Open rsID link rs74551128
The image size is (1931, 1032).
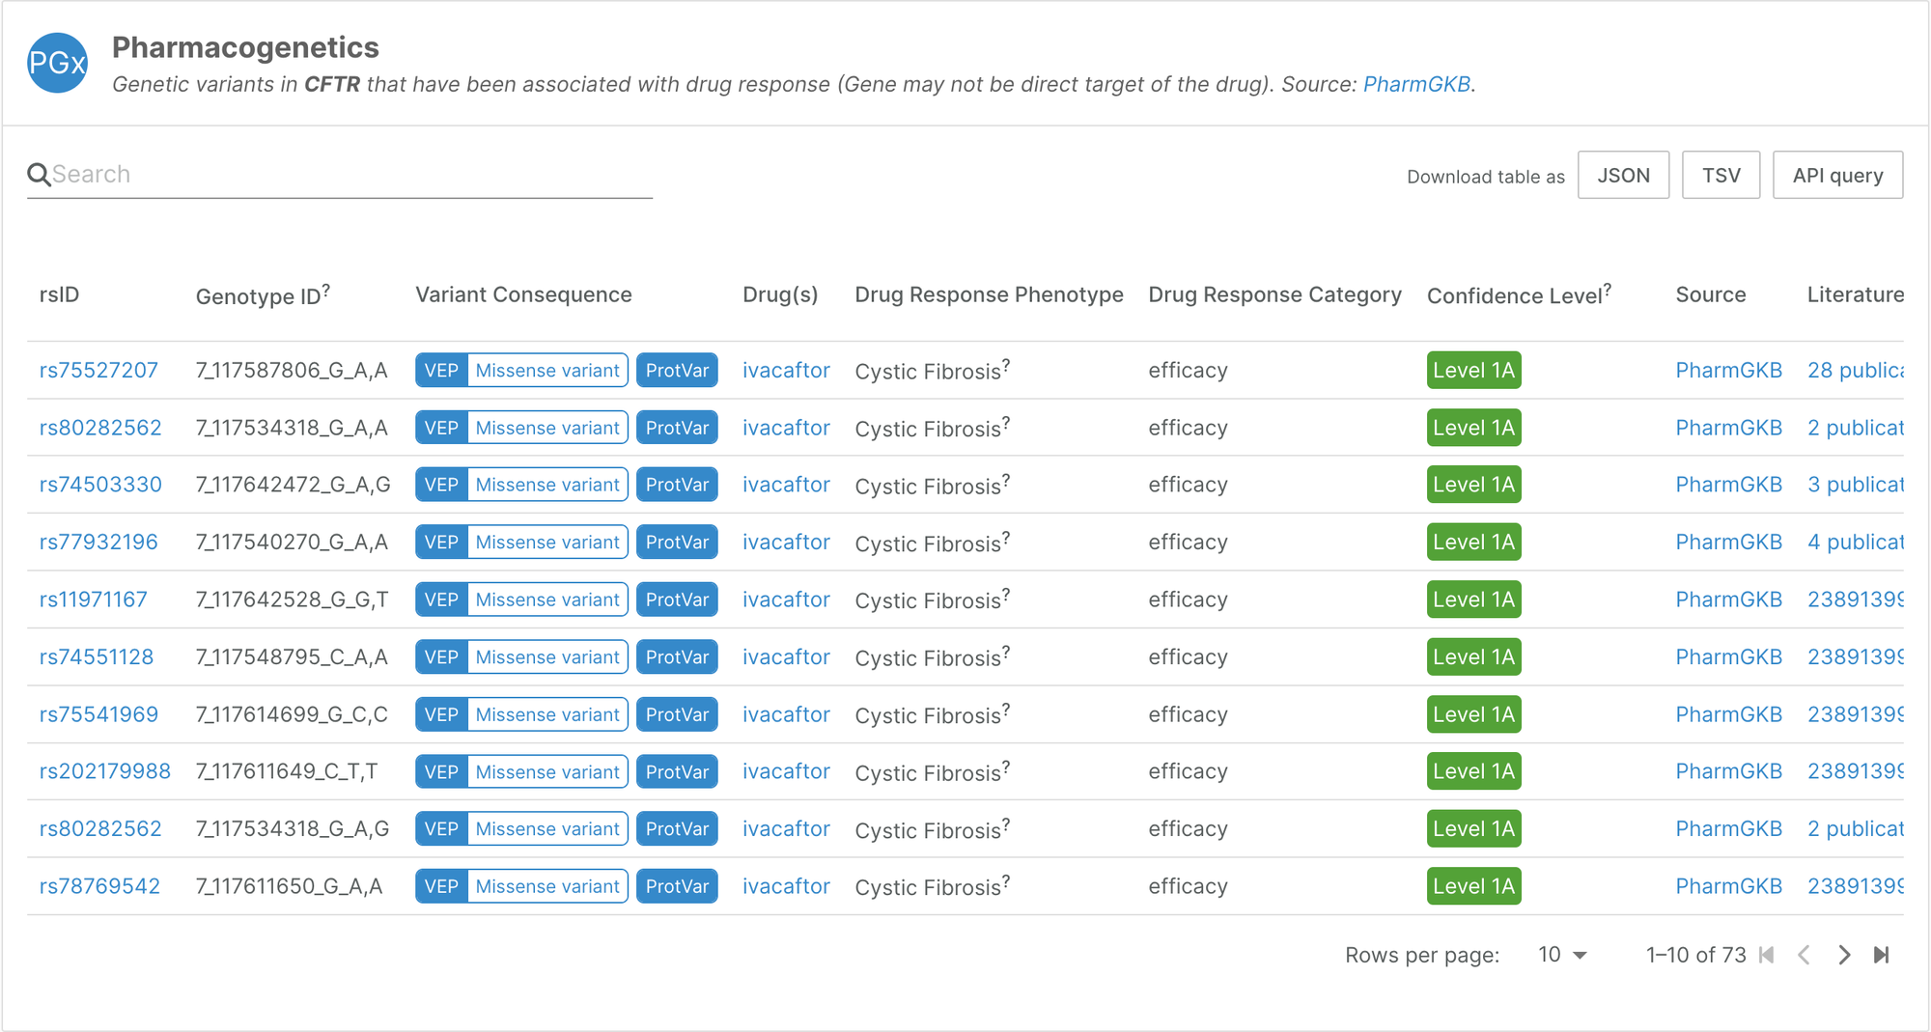click(97, 657)
